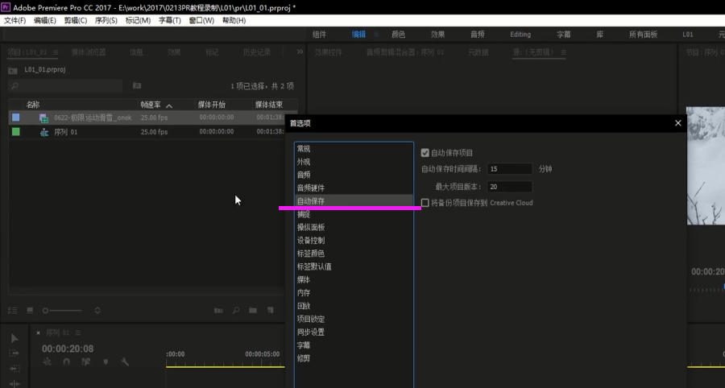This screenshot has width=725, height=388.
Task: Click the video clip icon of 0622 item
Action: point(44,118)
